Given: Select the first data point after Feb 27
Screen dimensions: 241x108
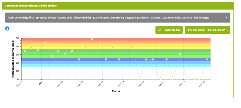Looking at the screenshot, I should [25, 51].
